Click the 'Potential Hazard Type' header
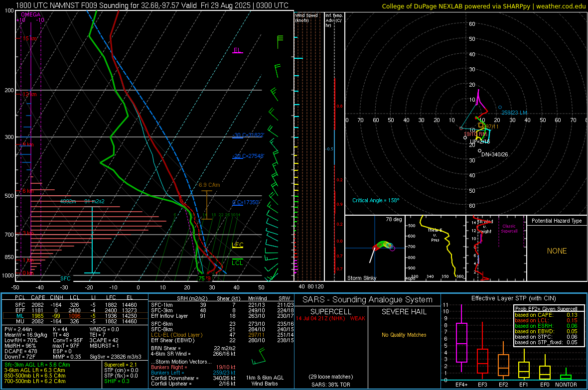588x390 pixels. [557, 221]
